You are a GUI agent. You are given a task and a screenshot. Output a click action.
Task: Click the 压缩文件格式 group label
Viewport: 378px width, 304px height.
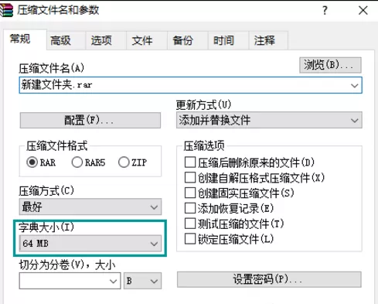(x=57, y=146)
